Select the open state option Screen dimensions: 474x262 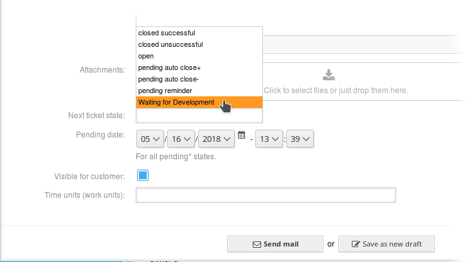pyautogui.click(x=199, y=56)
